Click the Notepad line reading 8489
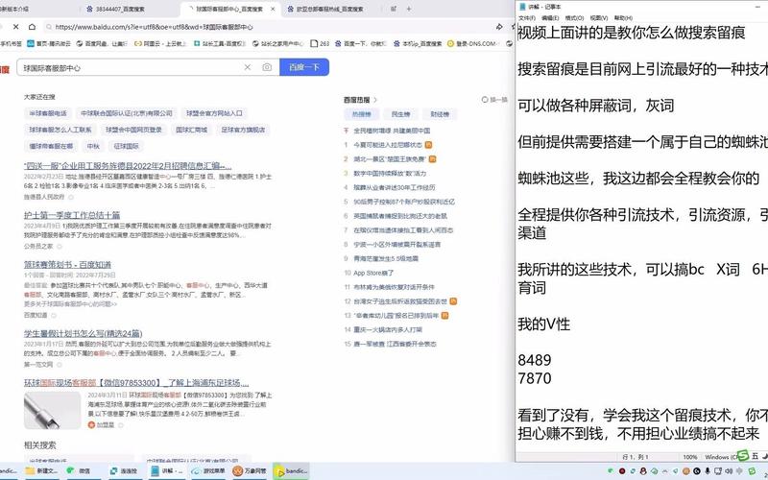This screenshot has width=768, height=480. (535, 360)
